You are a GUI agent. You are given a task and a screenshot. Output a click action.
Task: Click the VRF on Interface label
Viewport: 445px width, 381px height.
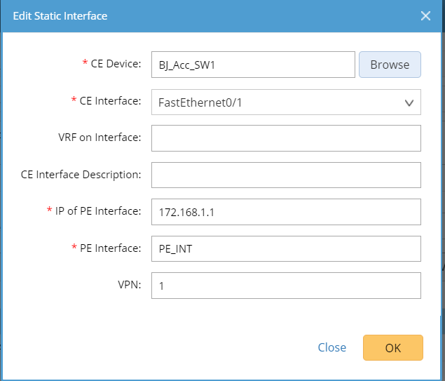(100, 138)
